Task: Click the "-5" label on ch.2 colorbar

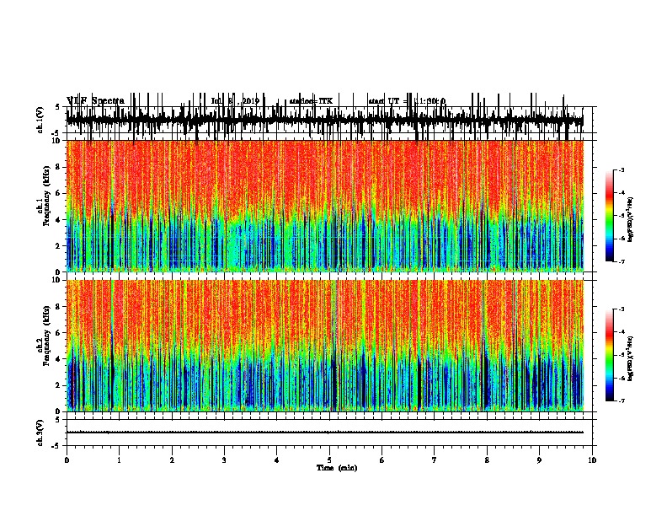Action: pyautogui.click(x=621, y=355)
